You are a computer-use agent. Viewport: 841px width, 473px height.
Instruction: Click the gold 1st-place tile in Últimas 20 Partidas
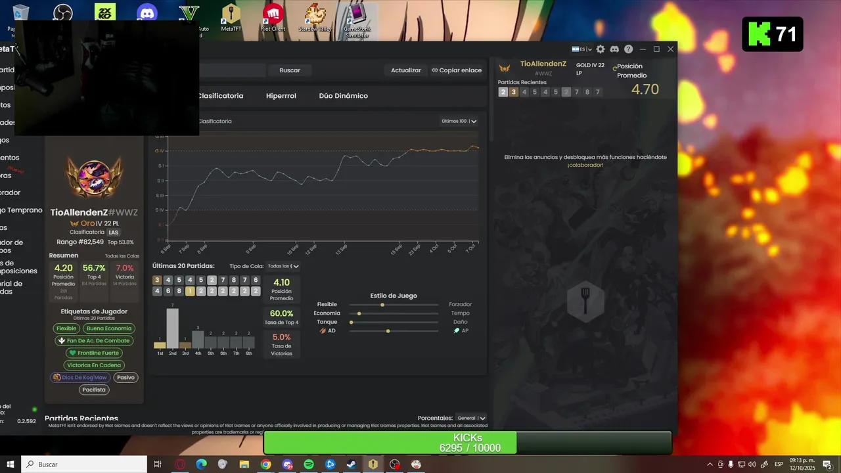coord(190,291)
